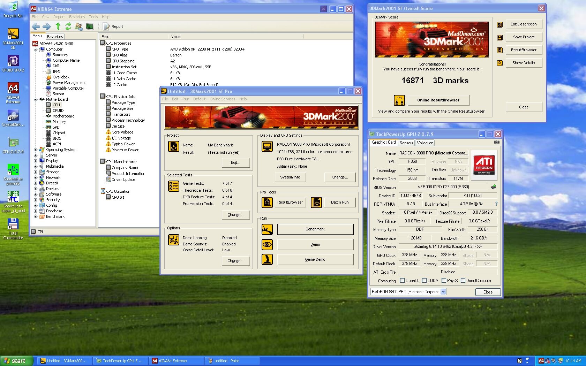Enable OpenCL checkbox in GPU-Z
This screenshot has width=586, height=366.
tap(402, 280)
